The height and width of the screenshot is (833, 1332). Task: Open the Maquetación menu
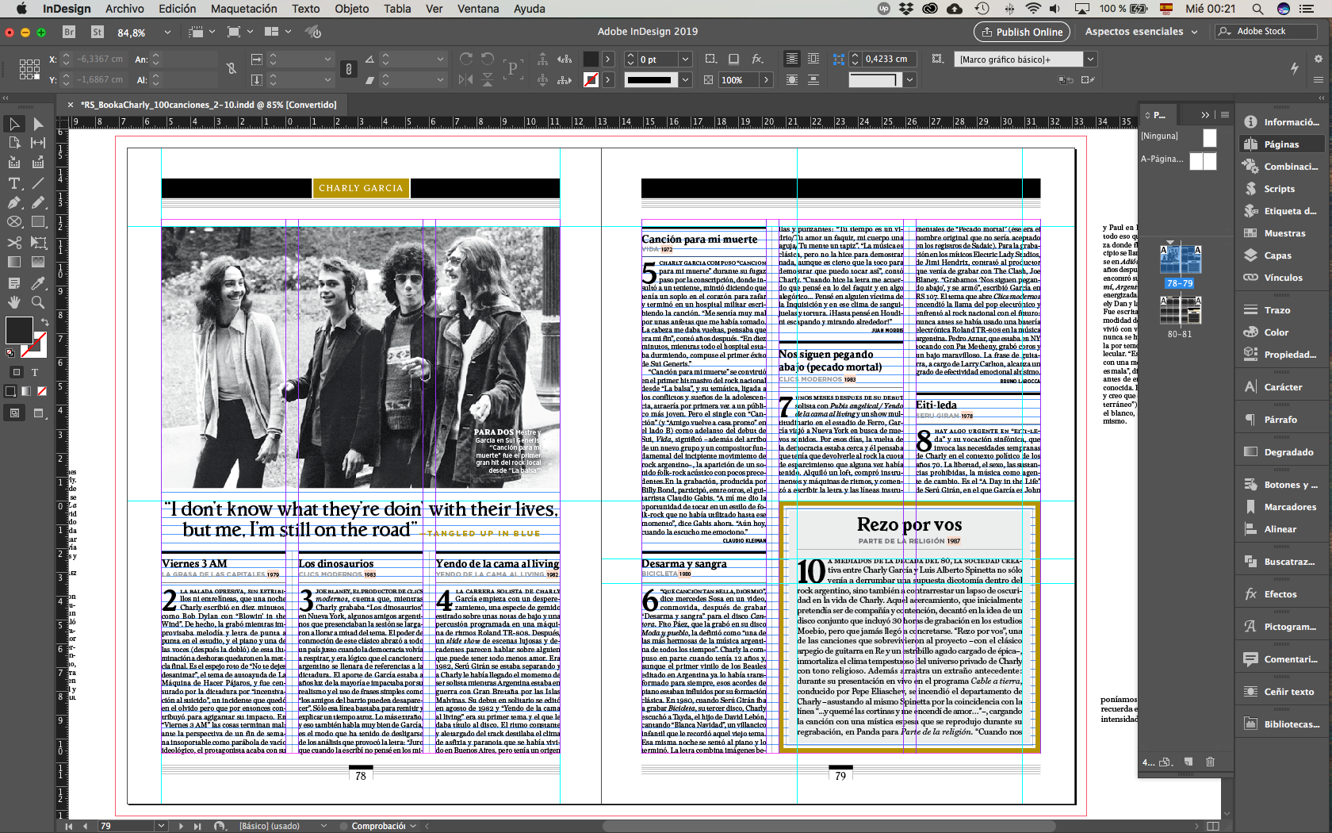point(244,9)
